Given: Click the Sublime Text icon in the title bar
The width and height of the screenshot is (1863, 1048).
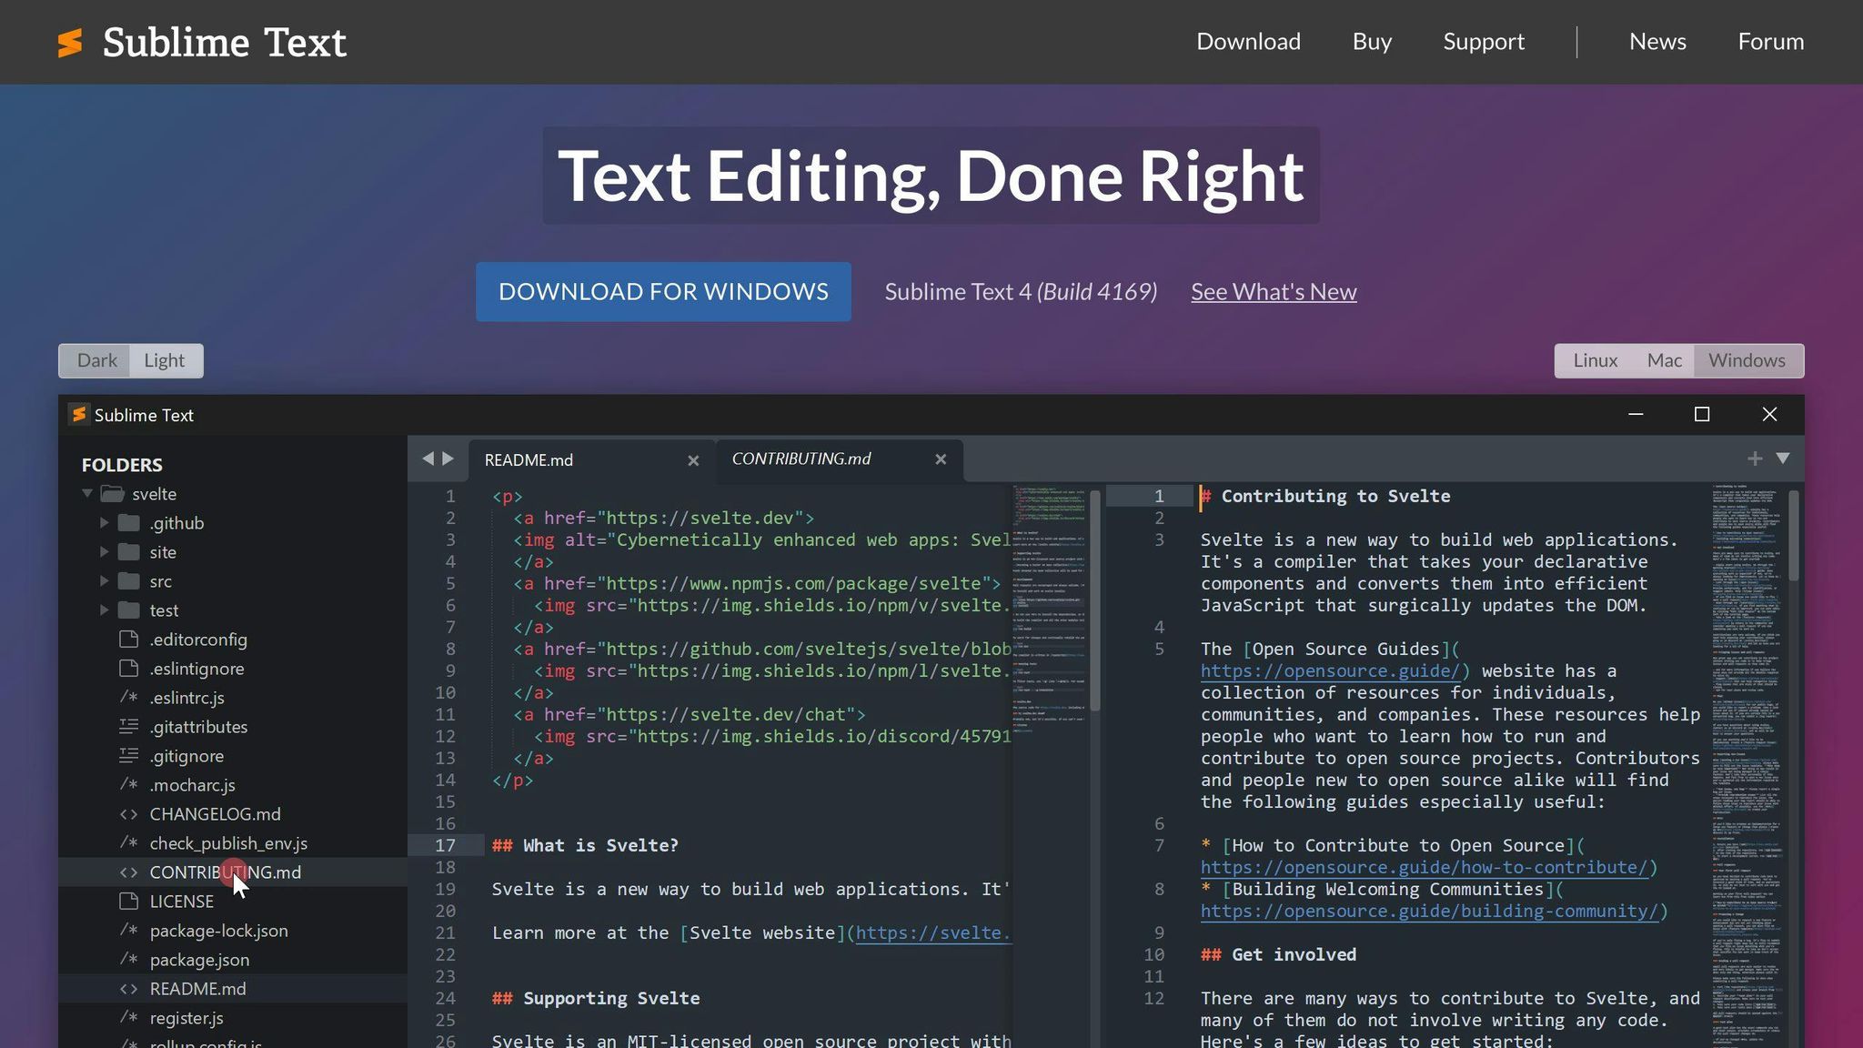Looking at the screenshot, I should pos(79,414).
